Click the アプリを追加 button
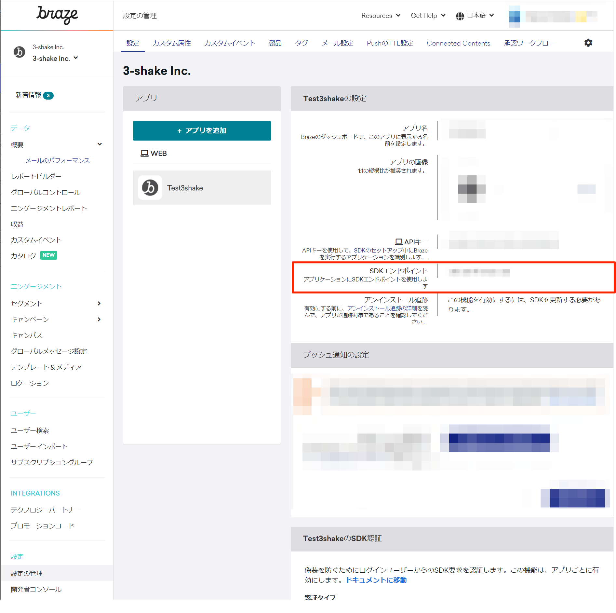Screen dimensions: 616x613 point(202,131)
